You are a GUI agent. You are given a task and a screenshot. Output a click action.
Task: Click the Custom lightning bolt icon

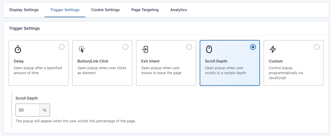(273, 49)
